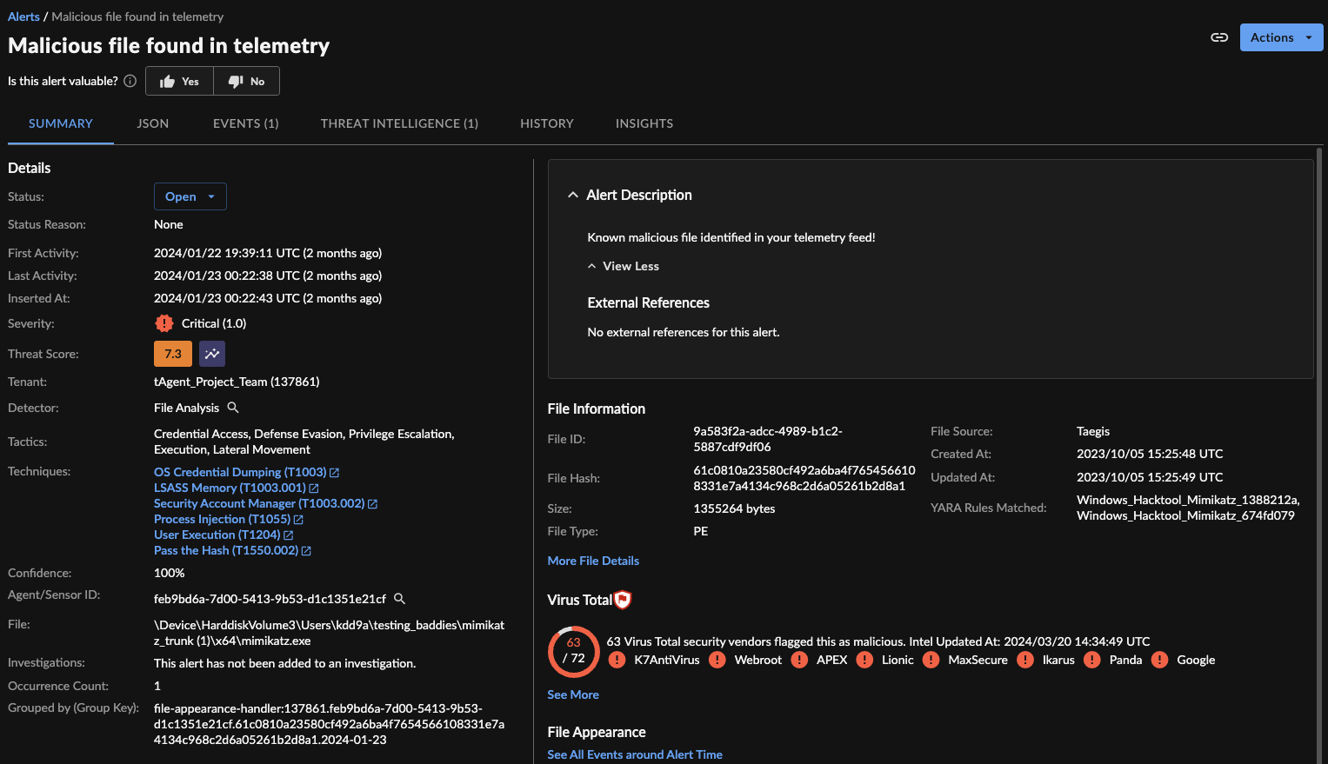The image size is (1328, 764).
Task: Open User Execution (T1204) link
Action: (217, 535)
